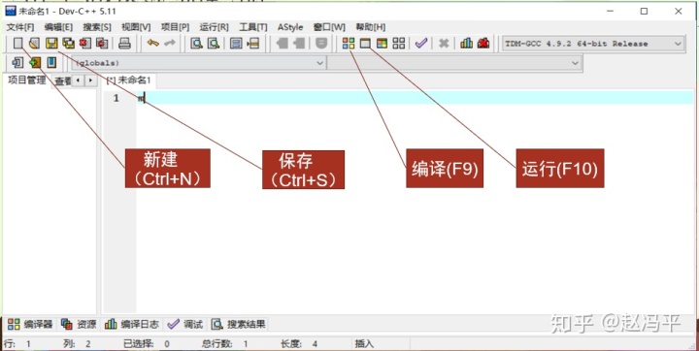Click the 插入 mode status bar indicator

click(364, 343)
